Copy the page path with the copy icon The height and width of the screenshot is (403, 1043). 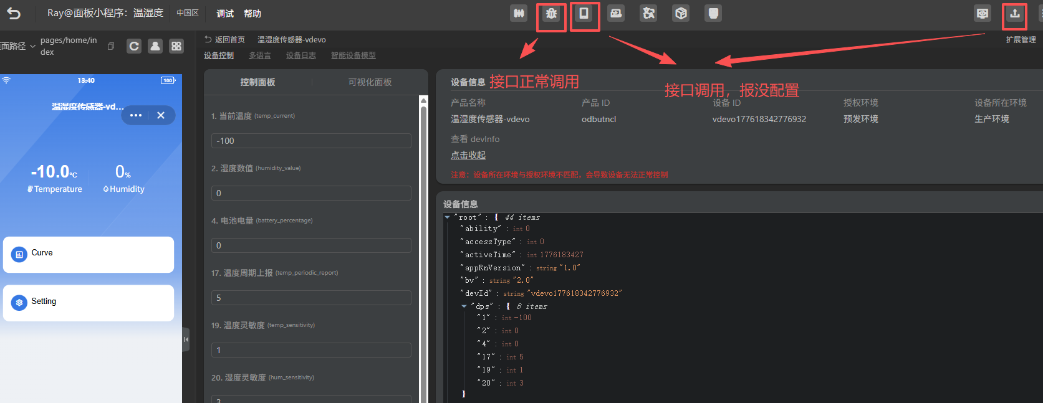(111, 46)
